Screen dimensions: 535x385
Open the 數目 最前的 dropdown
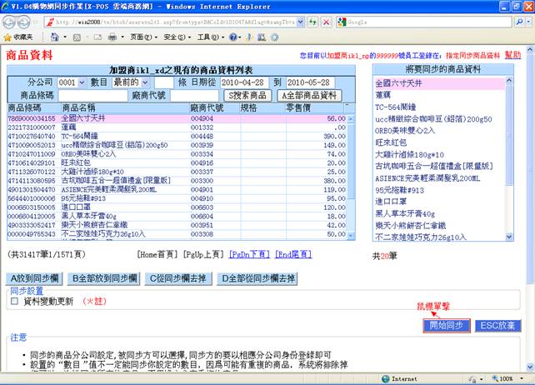coord(131,83)
